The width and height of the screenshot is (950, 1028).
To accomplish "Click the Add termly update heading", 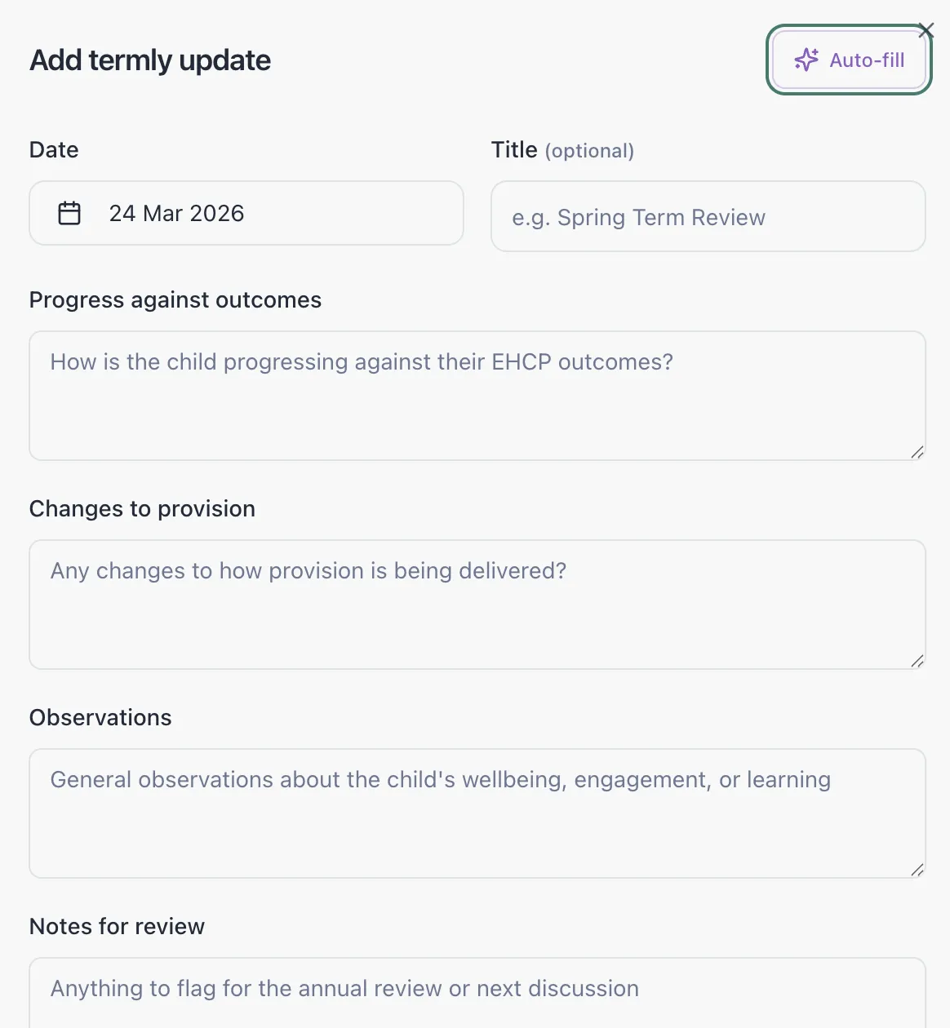I will 150,60.
